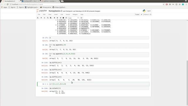Interrupt the kernel with the stop square icon
Screen dimensions: 188x106
[x=63, y=18]
